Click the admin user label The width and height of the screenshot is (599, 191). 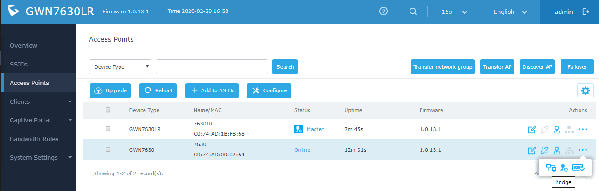(564, 12)
